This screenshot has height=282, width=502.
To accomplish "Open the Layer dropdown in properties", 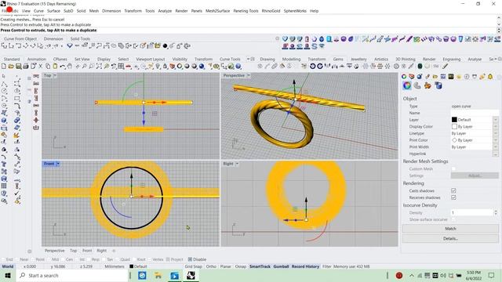I will 496,120.
